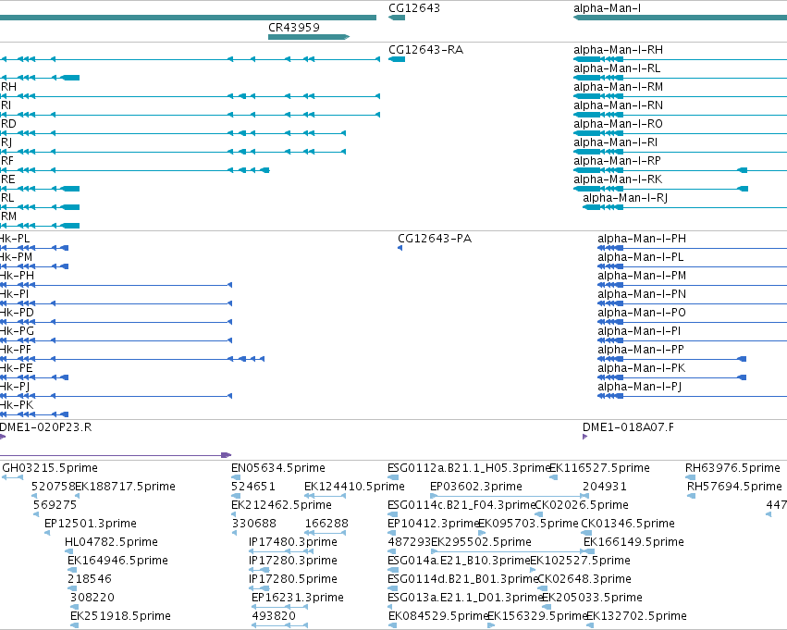Open EST HL04782.5prime

point(111,542)
